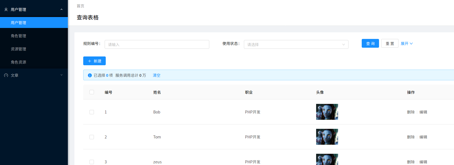Select the highlighted 用户管理 submenu item

[x=34, y=22]
